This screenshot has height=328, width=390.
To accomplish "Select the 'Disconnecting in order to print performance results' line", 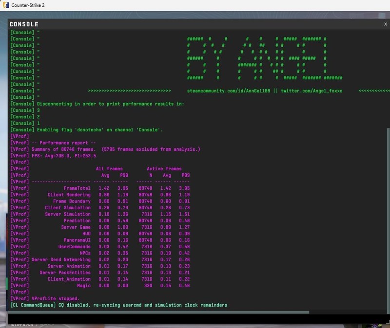I will tap(97, 104).
